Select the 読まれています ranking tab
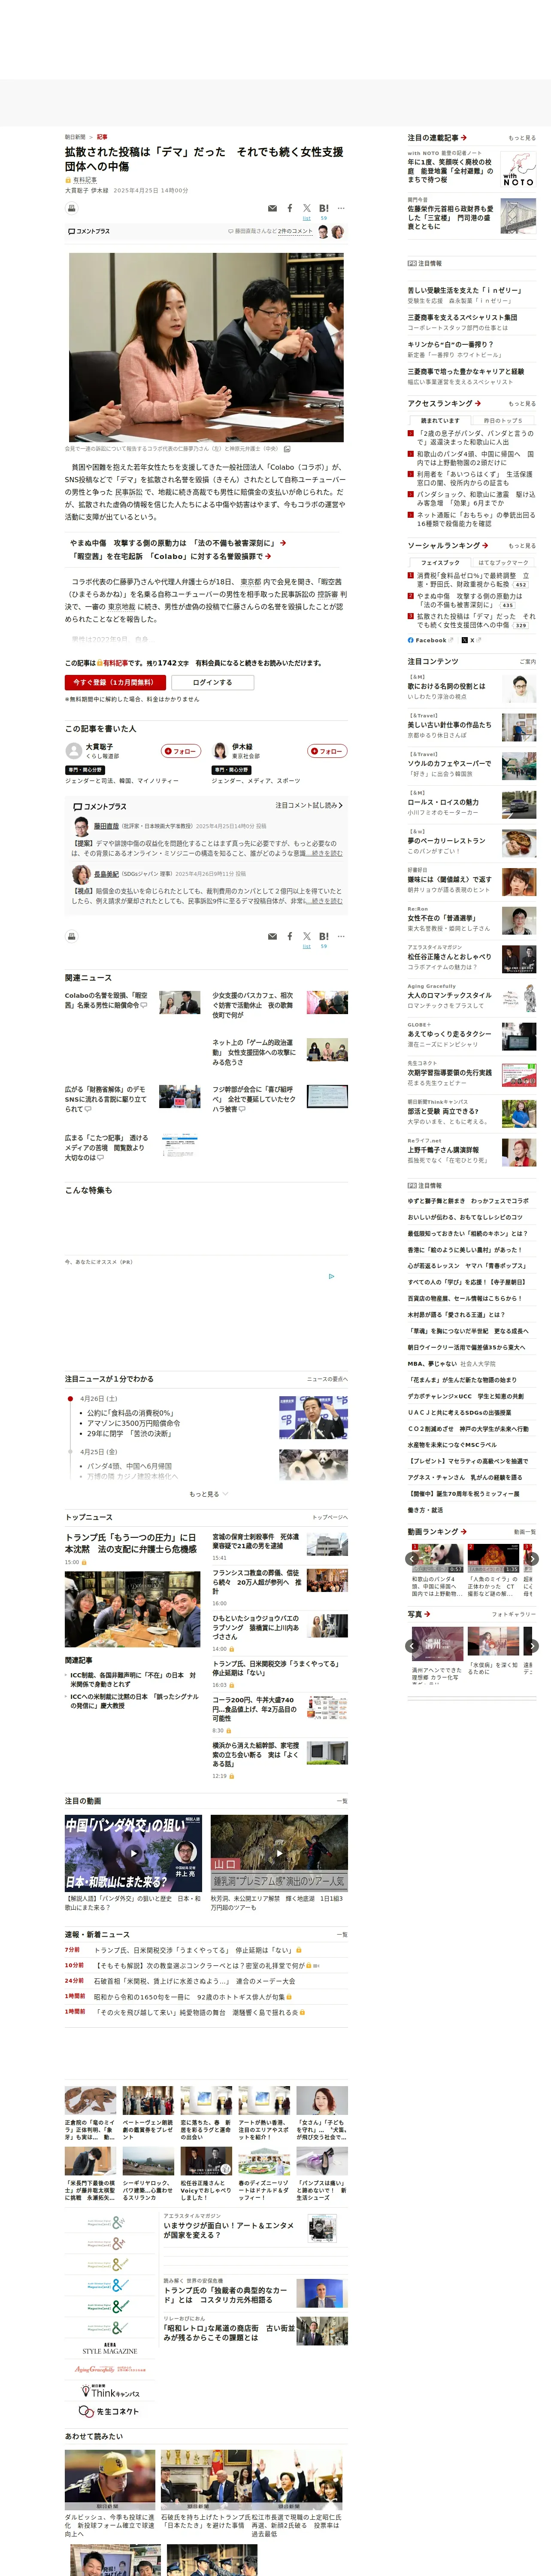This screenshot has width=551, height=2576. pyautogui.click(x=440, y=420)
